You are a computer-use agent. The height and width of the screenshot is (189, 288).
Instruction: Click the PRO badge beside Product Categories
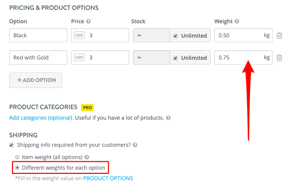(x=87, y=108)
